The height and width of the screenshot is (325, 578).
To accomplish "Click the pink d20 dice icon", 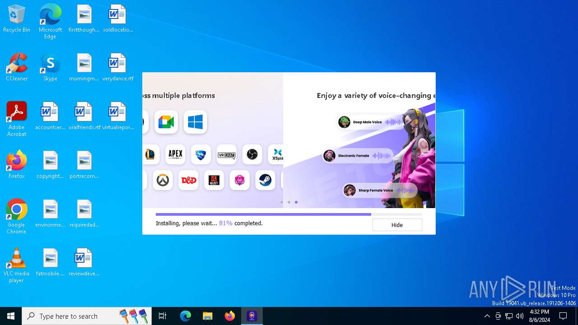I will [240, 181].
